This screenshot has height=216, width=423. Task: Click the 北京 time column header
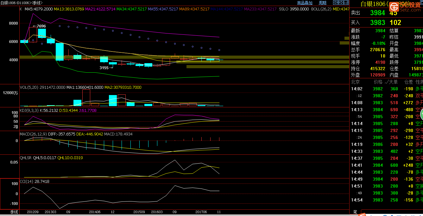tap(356, 82)
